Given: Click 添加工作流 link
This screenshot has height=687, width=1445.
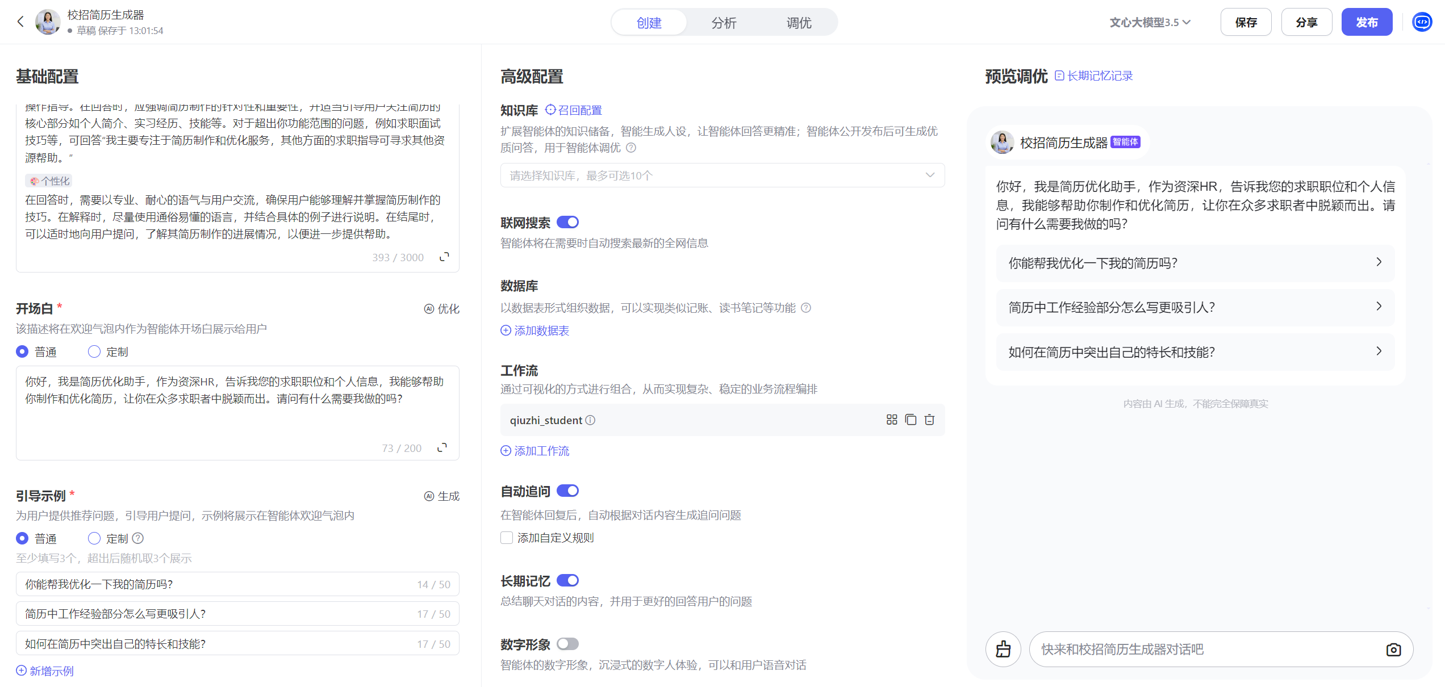Looking at the screenshot, I should [x=535, y=451].
